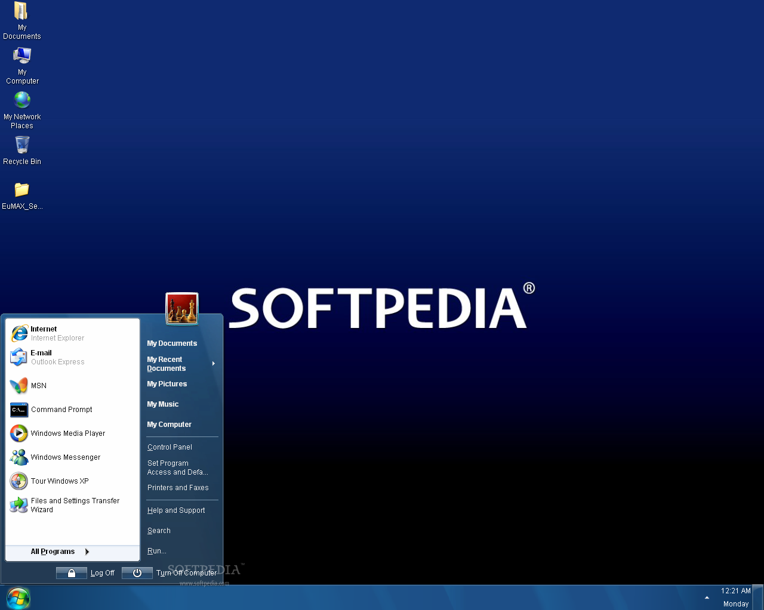Click the All Programs label

(x=53, y=552)
